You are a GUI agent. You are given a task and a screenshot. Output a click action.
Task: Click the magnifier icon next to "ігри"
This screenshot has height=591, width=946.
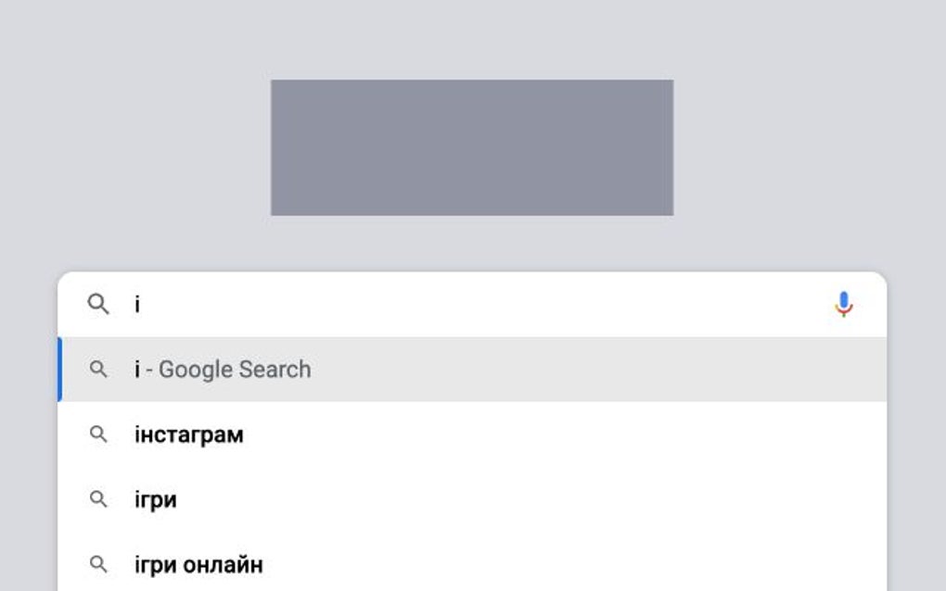click(98, 498)
